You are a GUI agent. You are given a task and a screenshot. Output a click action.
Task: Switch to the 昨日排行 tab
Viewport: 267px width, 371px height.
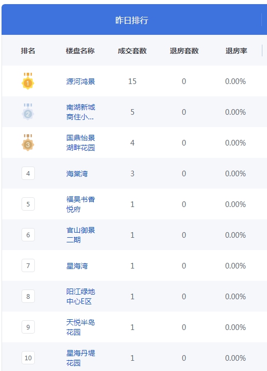[132, 20]
